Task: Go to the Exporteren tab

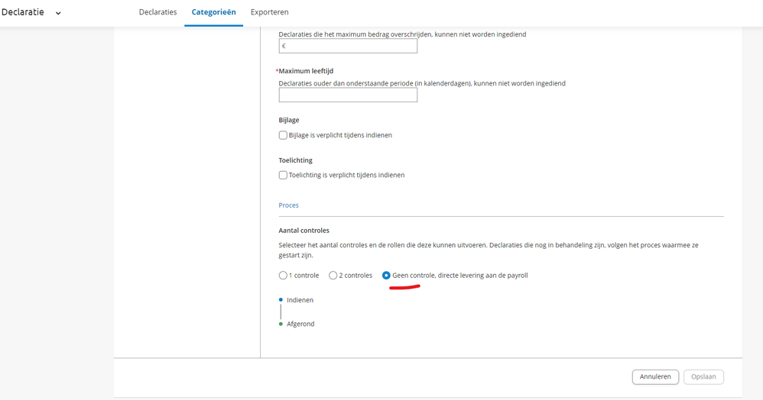Action: point(269,12)
